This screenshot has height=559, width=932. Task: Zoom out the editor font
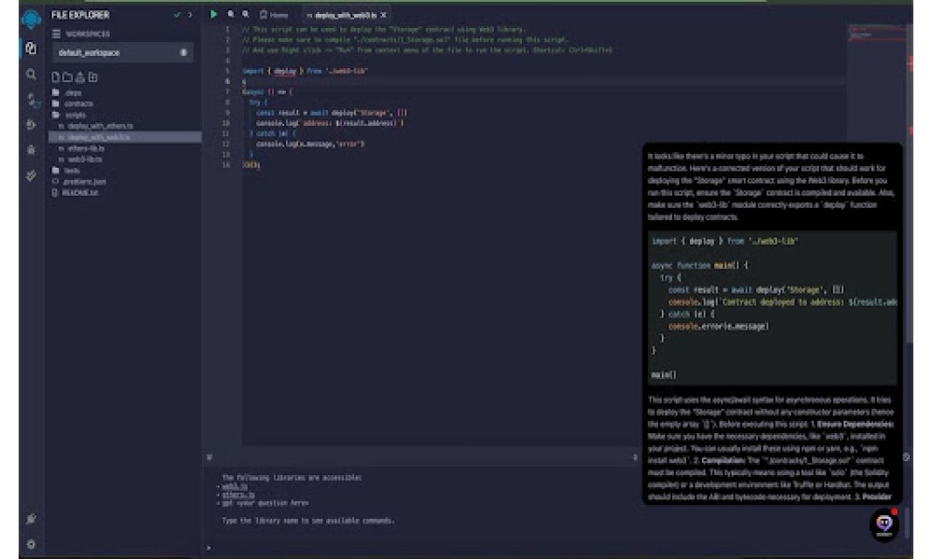230,14
